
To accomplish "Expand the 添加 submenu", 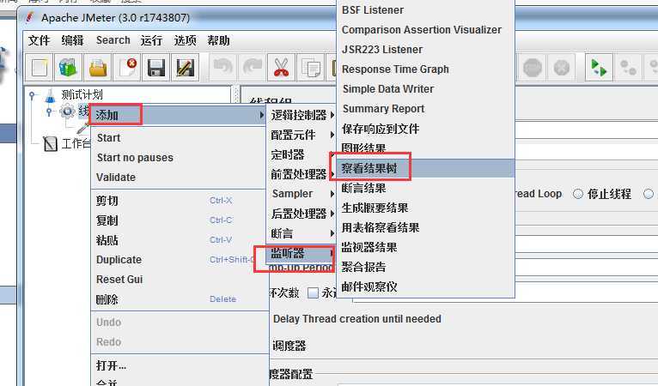I will pos(179,115).
